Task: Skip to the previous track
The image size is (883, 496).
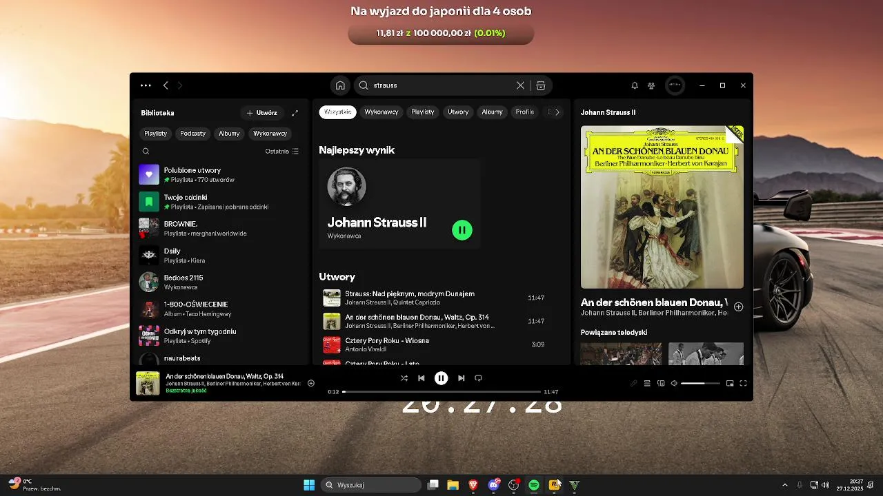Action: (x=421, y=378)
